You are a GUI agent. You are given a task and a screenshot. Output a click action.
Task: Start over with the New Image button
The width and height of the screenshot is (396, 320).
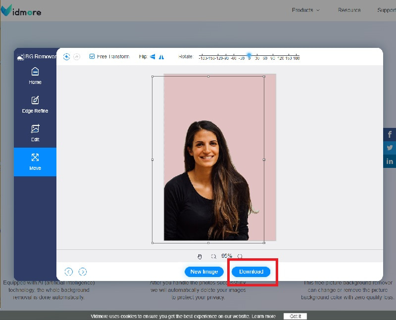(203, 271)
